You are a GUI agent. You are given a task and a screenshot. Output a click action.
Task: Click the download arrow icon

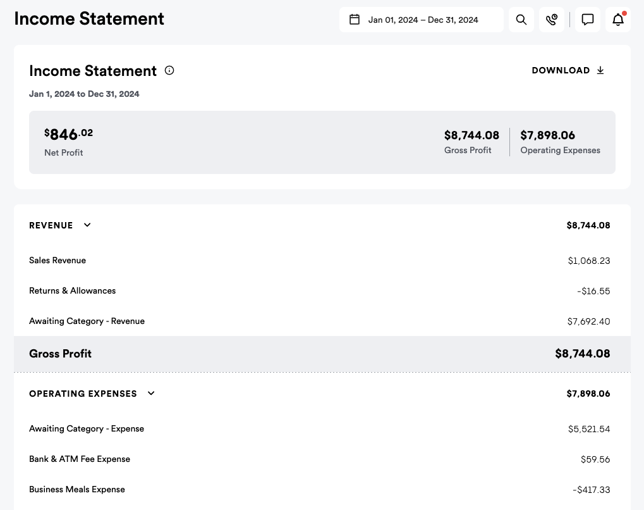600,70
